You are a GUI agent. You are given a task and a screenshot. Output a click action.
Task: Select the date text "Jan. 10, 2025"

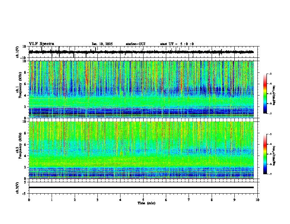[102, 44]
